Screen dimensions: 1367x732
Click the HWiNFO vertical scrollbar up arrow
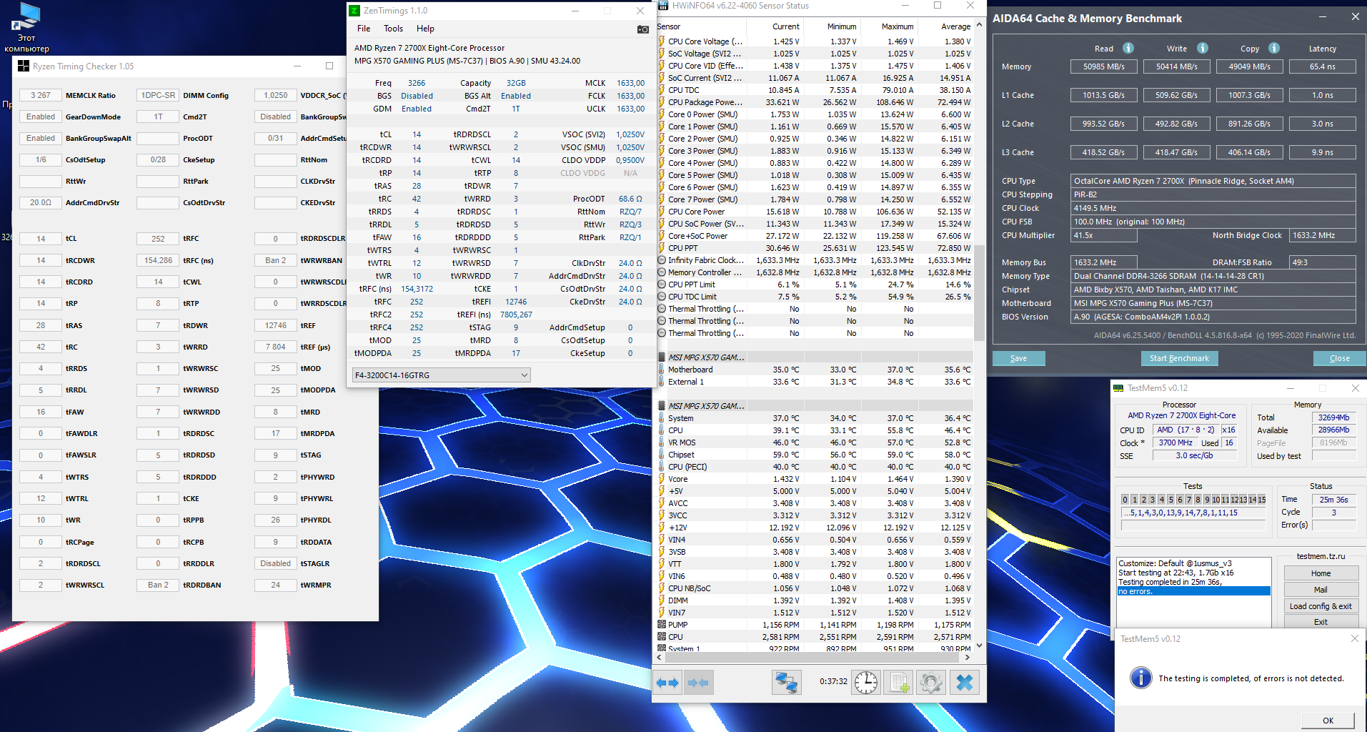coord(979,25)
